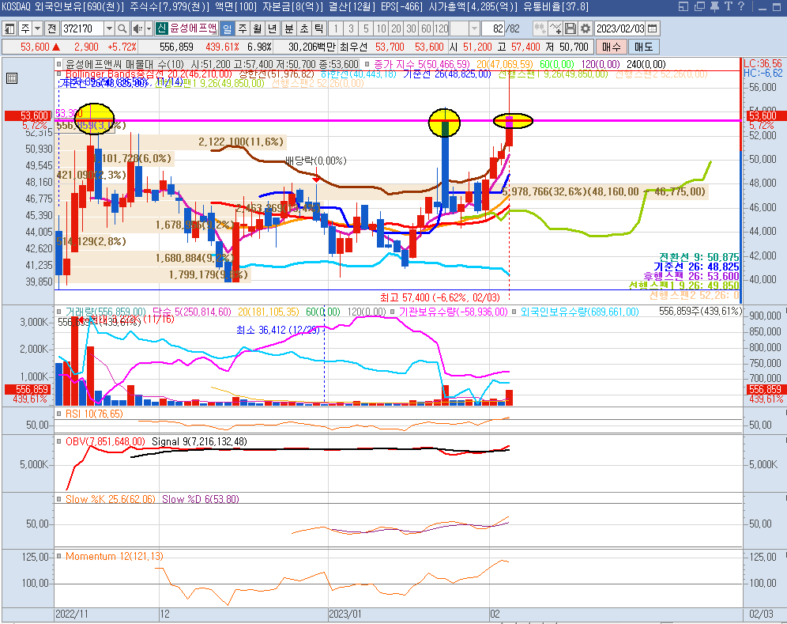
Task: Click the pin window icon in title bar
Action: click(715, 6)
